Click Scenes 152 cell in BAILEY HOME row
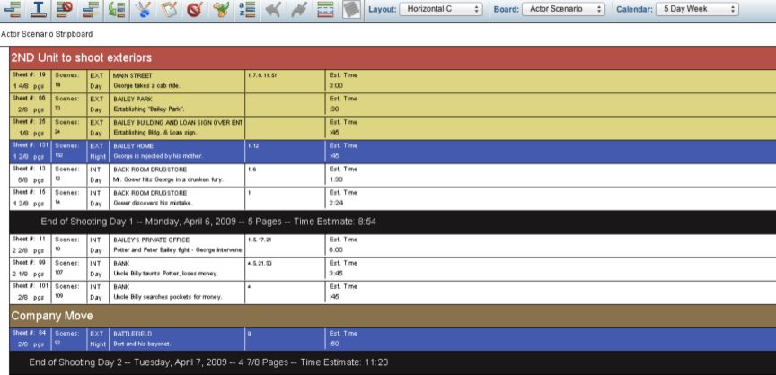The height and width of the screenshot is (375, 776). coord(69,152)
